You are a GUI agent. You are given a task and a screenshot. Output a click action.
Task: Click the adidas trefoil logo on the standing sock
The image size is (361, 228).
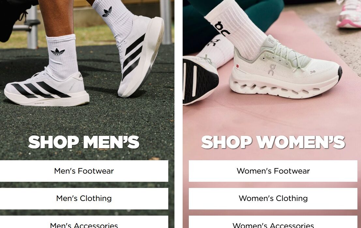(x=57, y=52)
